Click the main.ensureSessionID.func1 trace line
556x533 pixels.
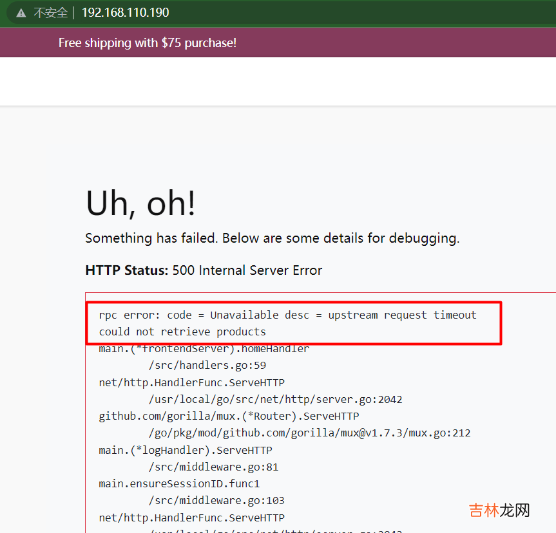point(179,483)
